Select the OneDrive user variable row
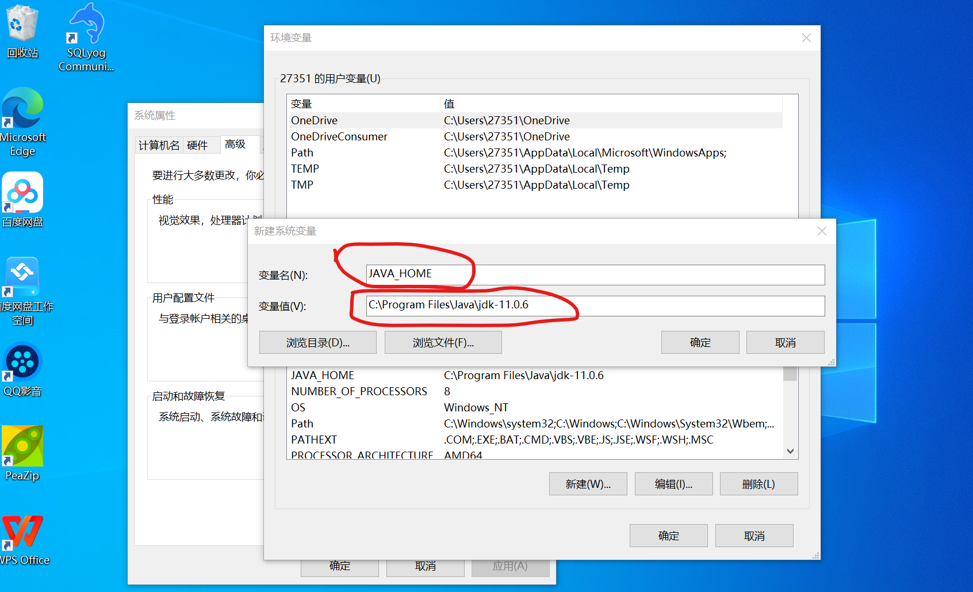 tap(535, 120)
